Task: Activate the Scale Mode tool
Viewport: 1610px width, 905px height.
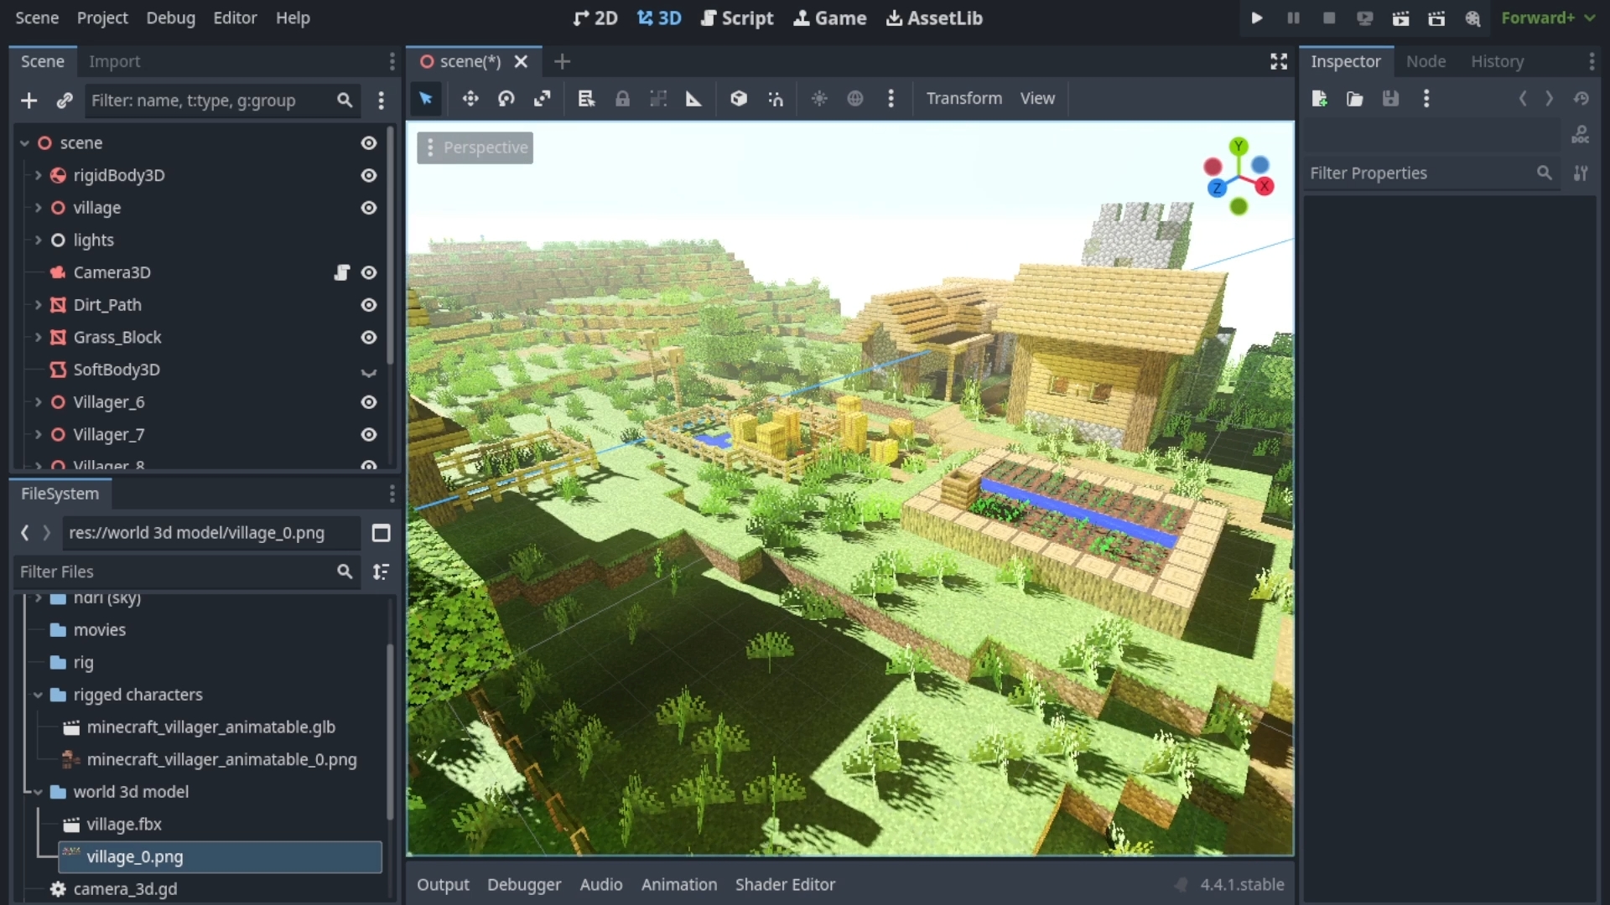Action: point(543,99)
